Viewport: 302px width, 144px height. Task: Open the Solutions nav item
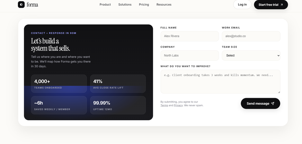125,4
